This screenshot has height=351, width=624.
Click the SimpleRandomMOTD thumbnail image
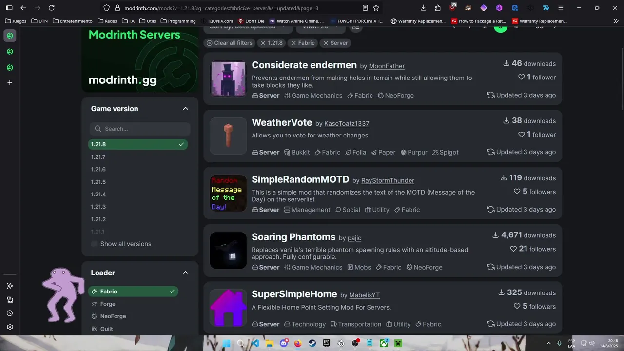point(228,193)
